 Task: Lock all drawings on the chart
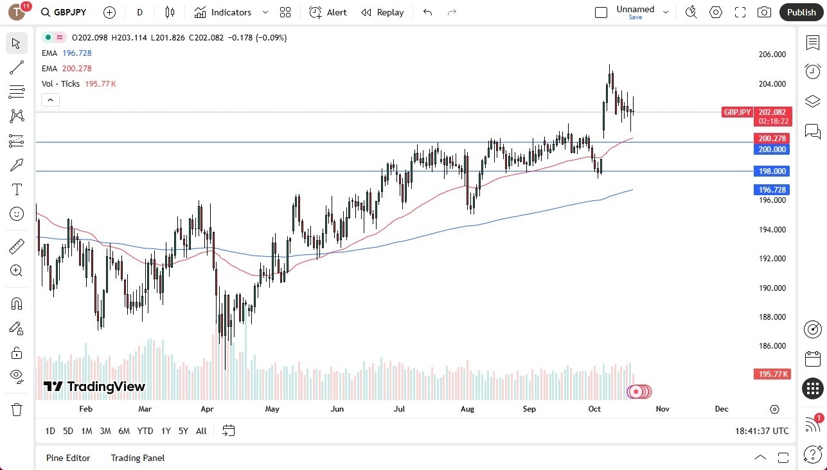point(17,352)
